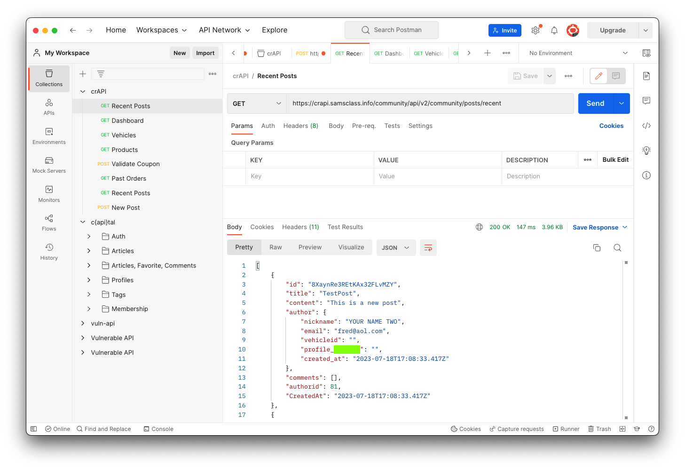Open the notifications bell

point(554,30)
